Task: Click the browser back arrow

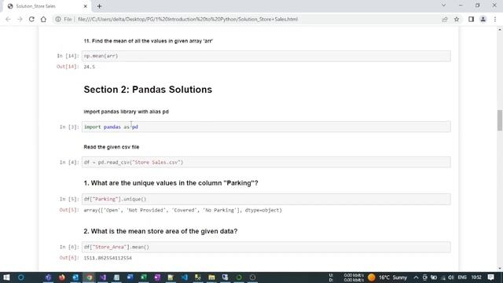Action: [8, 19]
